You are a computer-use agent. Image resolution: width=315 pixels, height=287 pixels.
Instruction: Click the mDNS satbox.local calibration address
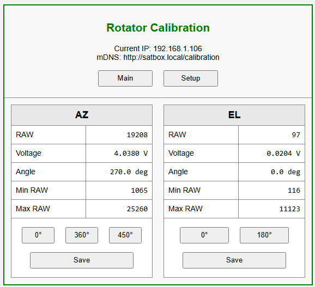point(171,58)
